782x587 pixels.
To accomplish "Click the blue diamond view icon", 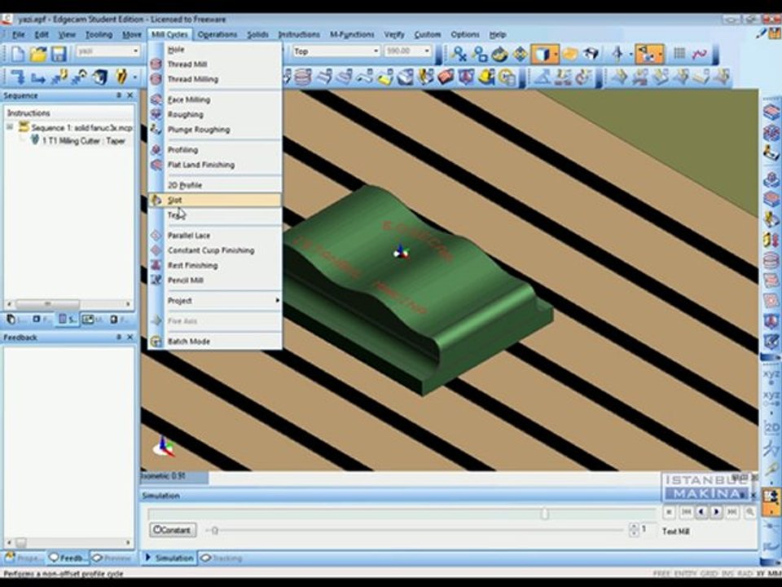I will click(x=521, y=54).
